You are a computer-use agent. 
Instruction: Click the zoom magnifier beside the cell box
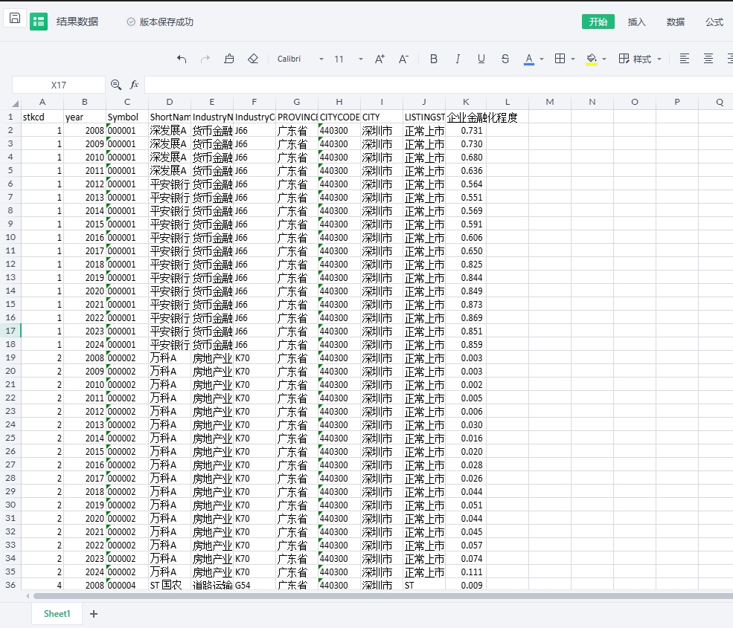116,85
